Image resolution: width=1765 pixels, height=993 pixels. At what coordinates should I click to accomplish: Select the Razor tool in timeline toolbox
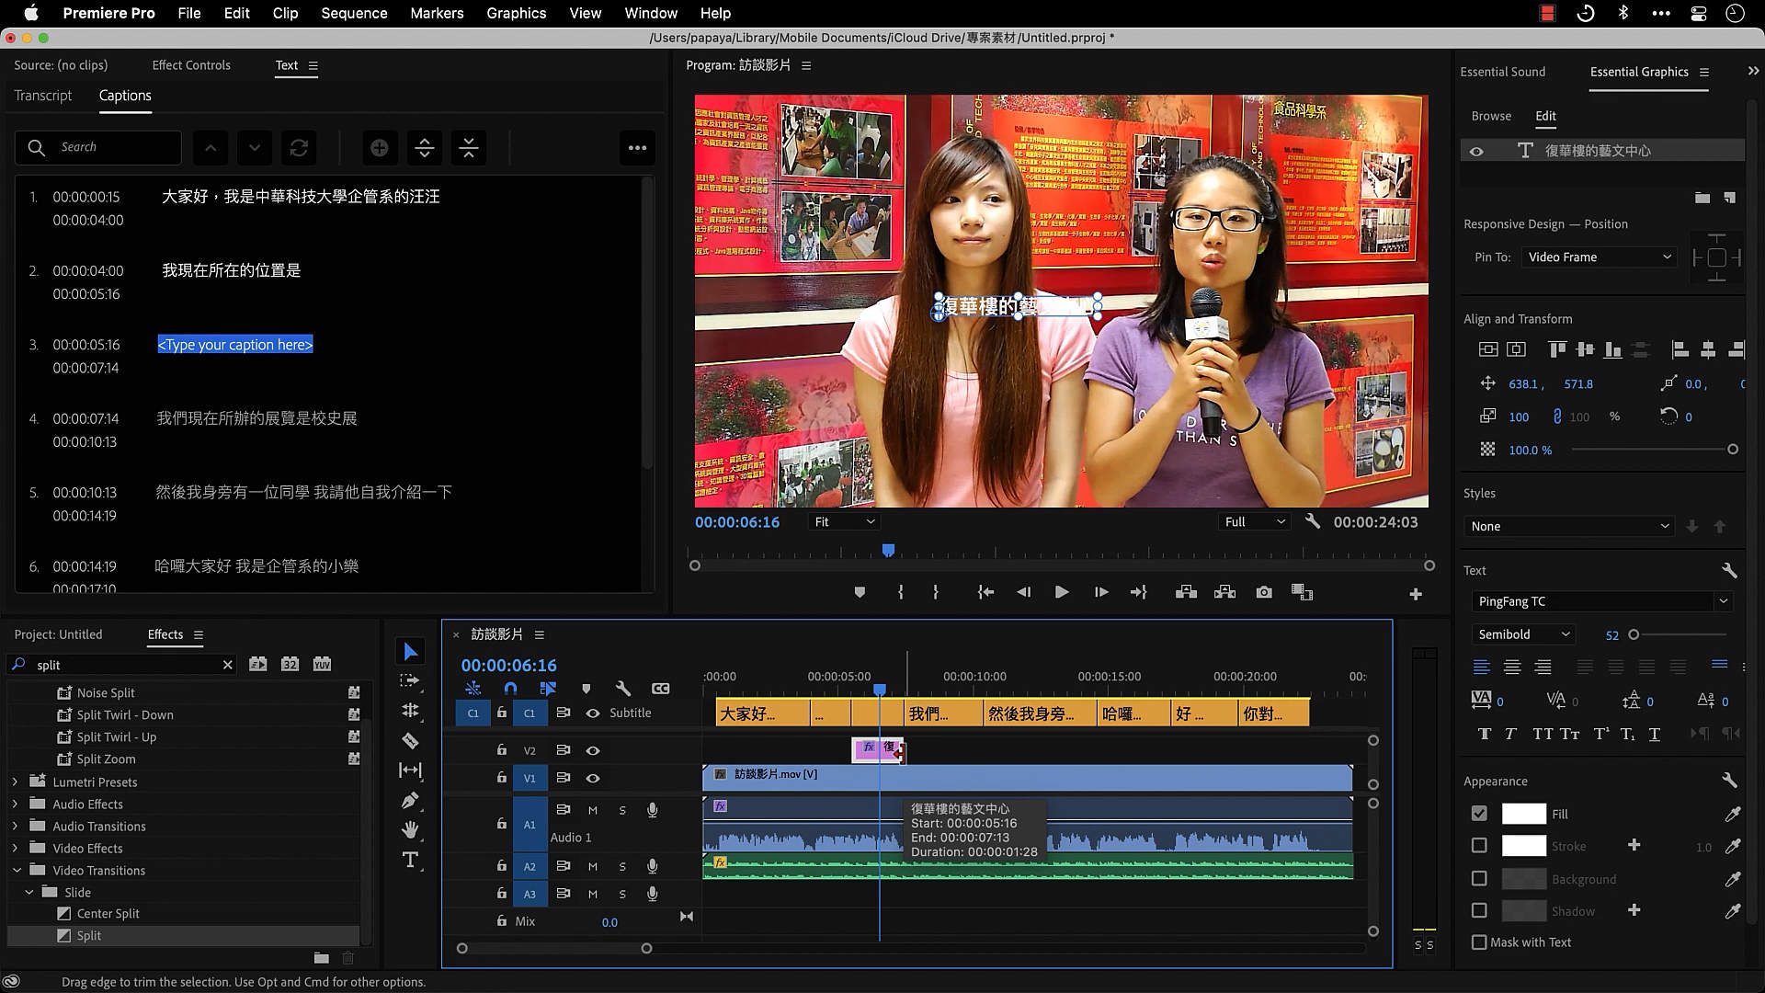click(x=410, y=741)
